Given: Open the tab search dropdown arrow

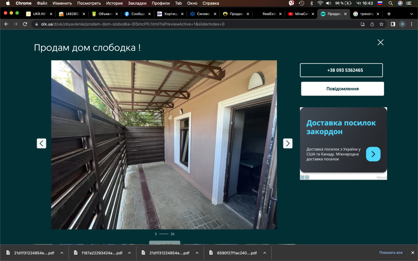Looking at the screenshot, I should [x=411, y=14].
